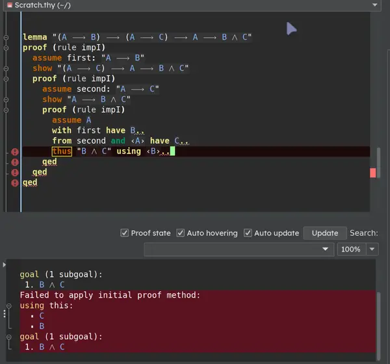
Task: Disable the Auto hovering checkbox
Action: 180,233
